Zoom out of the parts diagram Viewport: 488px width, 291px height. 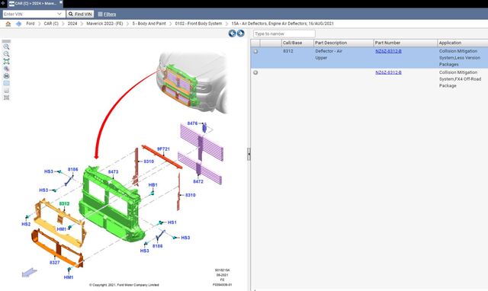6,54
